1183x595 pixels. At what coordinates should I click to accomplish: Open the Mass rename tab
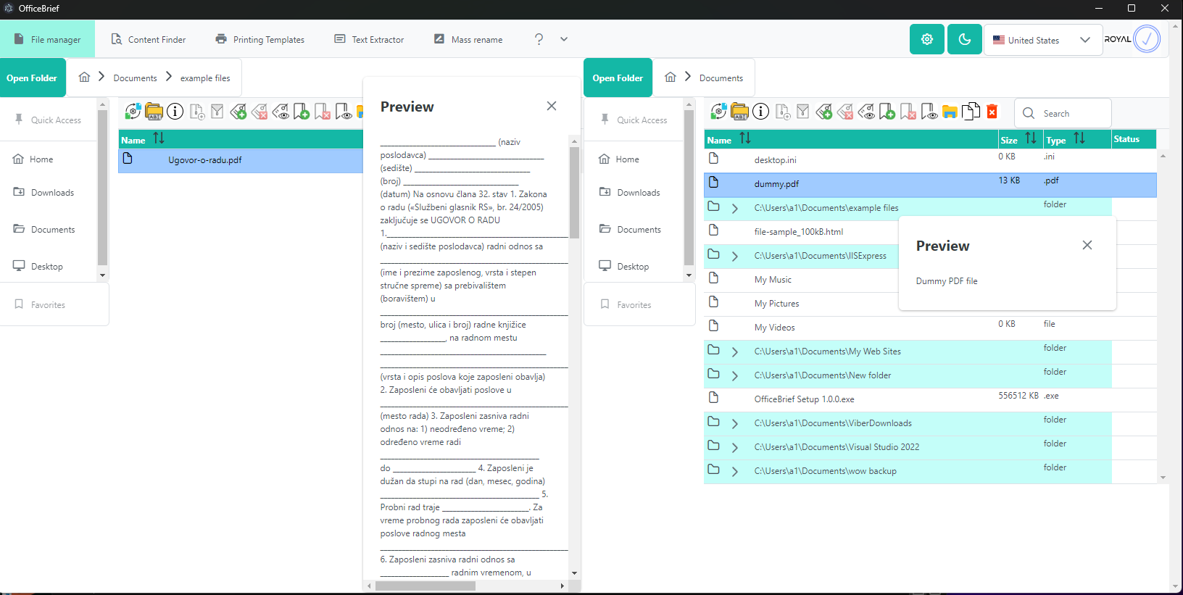pyautogui.click(x=468, y=39)
